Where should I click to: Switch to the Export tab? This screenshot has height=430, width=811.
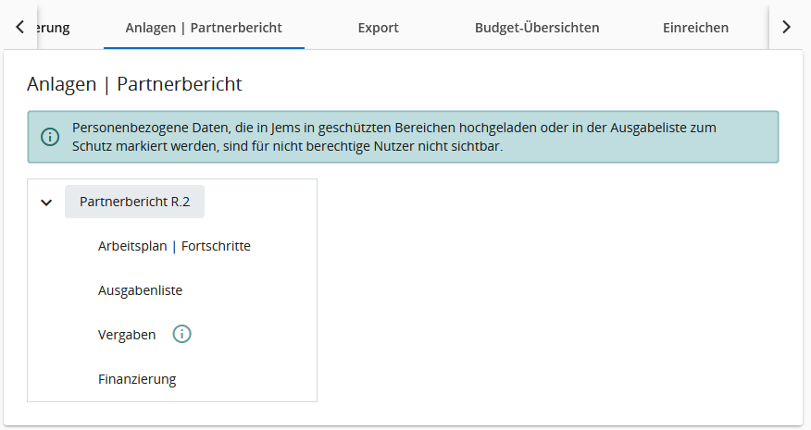(378, 28)
